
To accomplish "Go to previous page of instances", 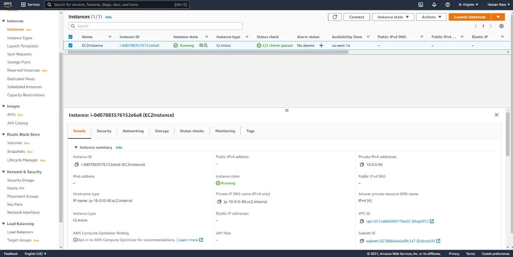I will pos(476,26).
